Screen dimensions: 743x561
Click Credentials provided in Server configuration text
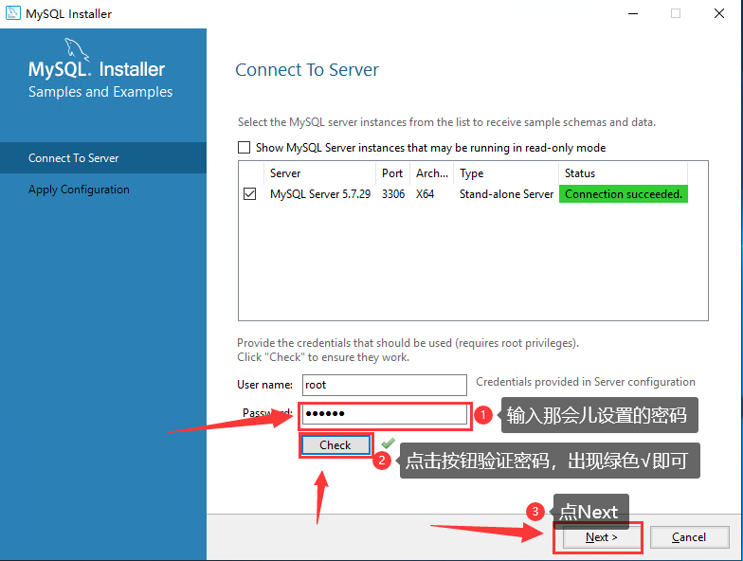point(586,382)
